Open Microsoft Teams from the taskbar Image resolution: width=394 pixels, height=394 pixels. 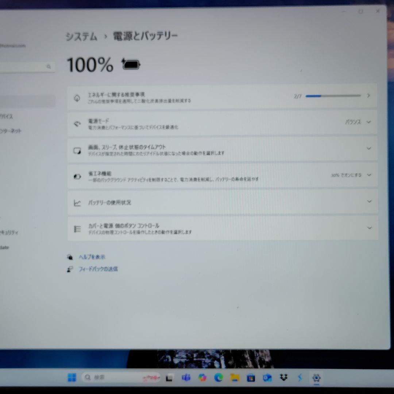(x=186, y=378)
